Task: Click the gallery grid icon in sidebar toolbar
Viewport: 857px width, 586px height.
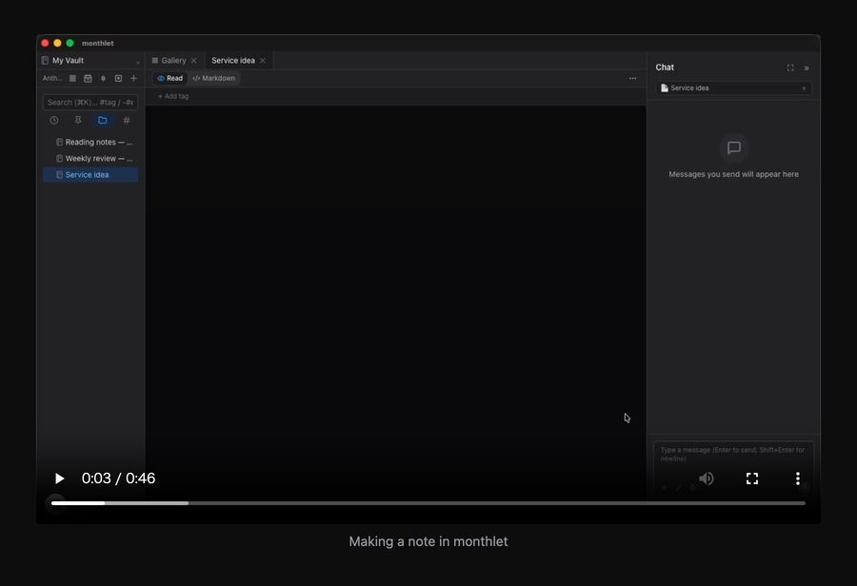Action: [x=72, y=78]
